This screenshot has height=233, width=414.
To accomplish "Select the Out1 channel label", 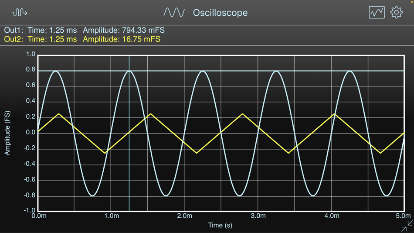I will pos(14,30).
